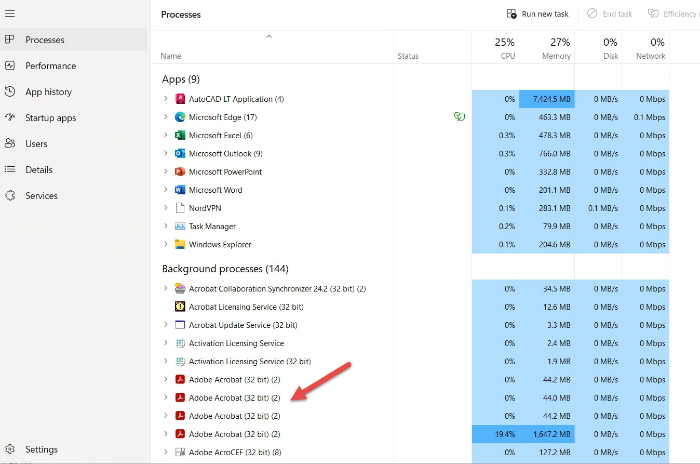The width and height of the screenshot is (700, 464).
Task: Expand the Microsoft Outlook (9) group
Action: (x=166, y=153)
